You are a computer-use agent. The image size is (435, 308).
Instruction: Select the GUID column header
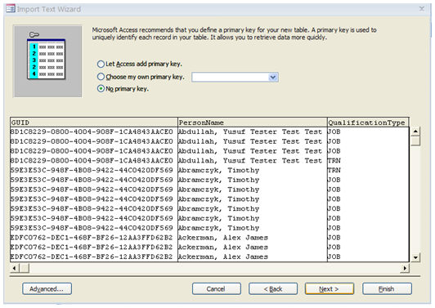pos(94,123)
